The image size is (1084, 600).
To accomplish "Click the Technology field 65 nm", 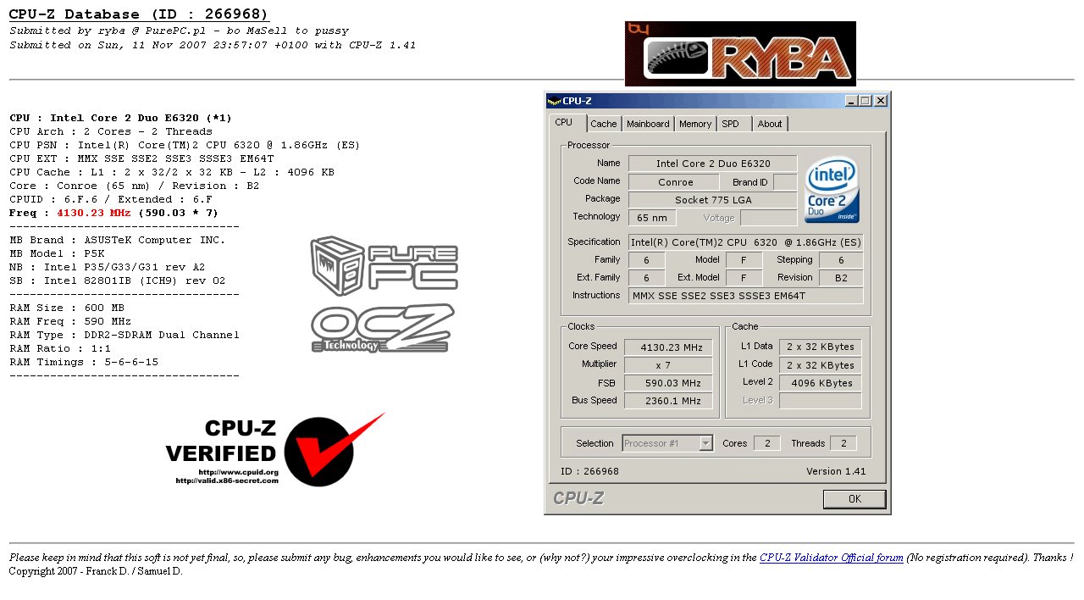I will coord(652,218).
